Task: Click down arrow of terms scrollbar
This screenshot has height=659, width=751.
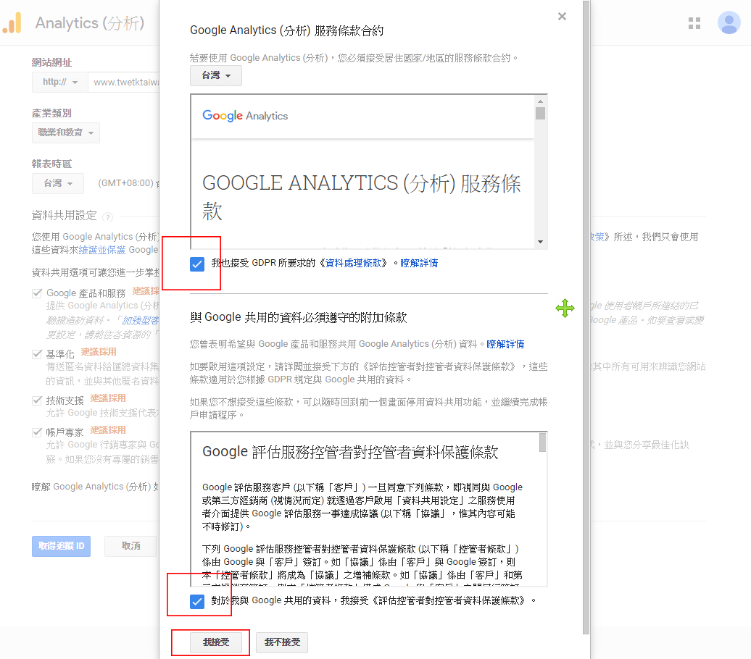Action: [540, 242]
